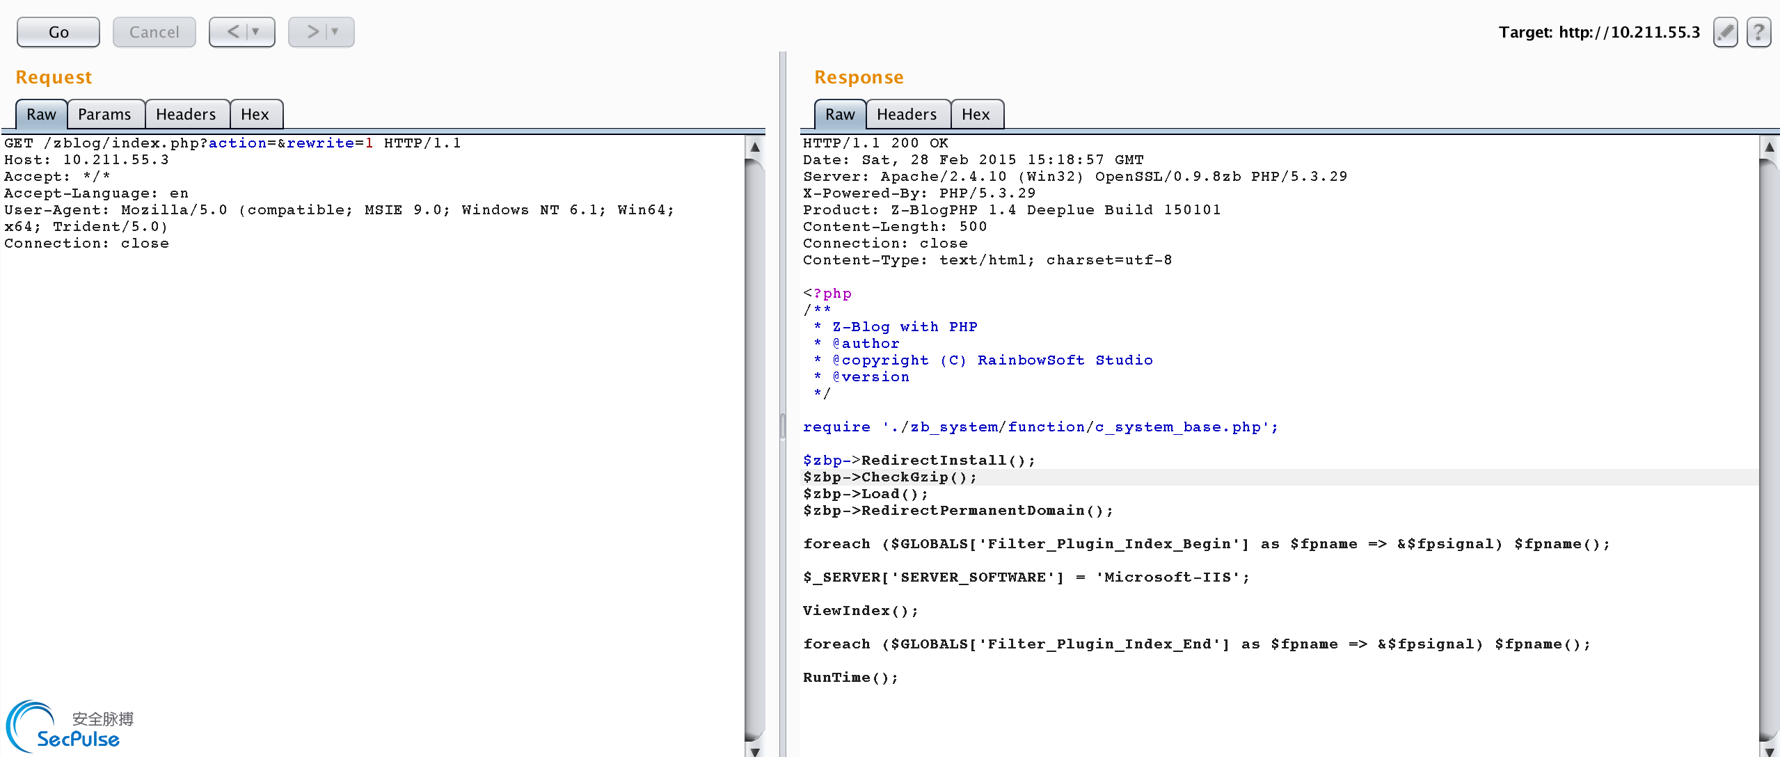Click the 'Filter_Plugin_Index_Begin' foreach line
The image size is (1780, 757).
pos(1207,544)
